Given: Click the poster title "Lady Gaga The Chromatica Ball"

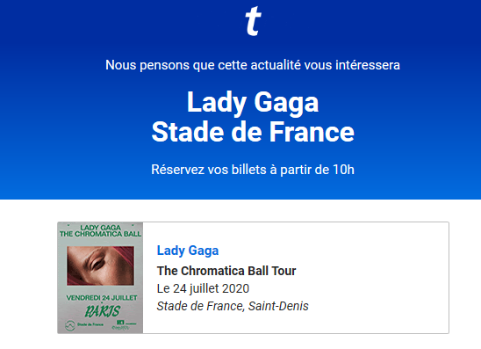Looking at the screenshot, I should 100,230.
